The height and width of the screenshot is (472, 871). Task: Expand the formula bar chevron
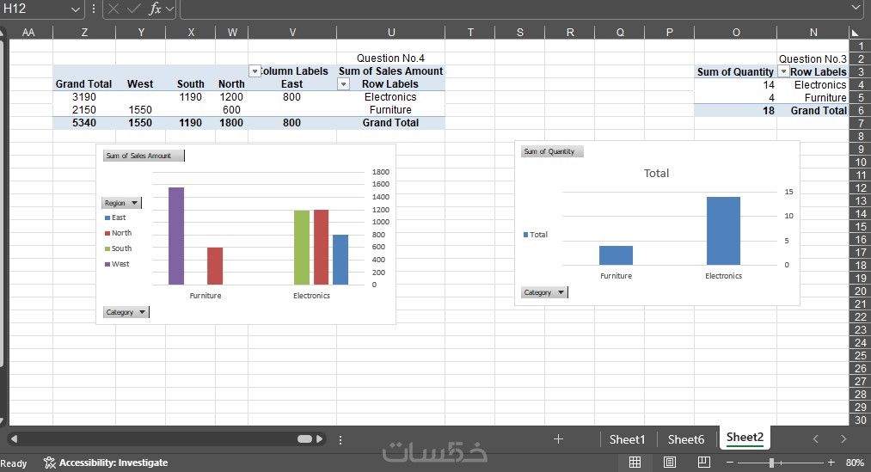coord(856,8)
